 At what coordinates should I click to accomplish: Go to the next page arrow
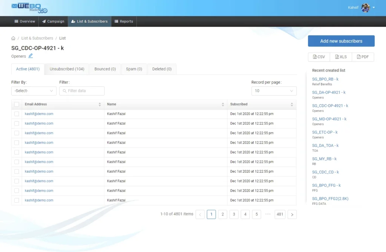tap(292, 215)
